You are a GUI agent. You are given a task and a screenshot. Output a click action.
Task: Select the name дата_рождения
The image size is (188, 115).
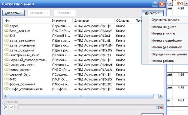coord(22,50)
